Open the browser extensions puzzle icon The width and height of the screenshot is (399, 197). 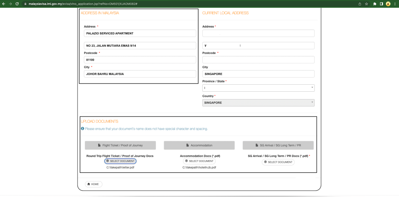coord(375,4)
